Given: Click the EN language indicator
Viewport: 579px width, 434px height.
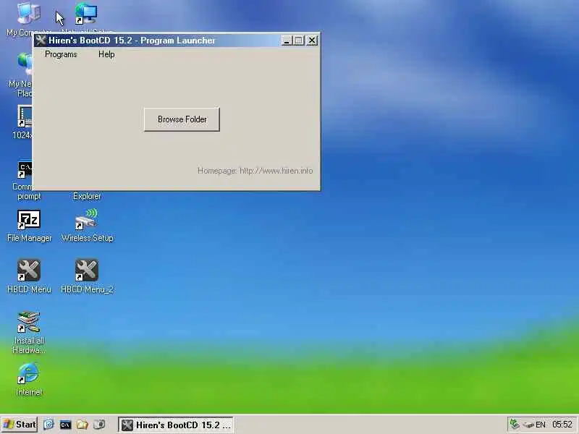Looking at the screenshot, I should pos(540,425).
